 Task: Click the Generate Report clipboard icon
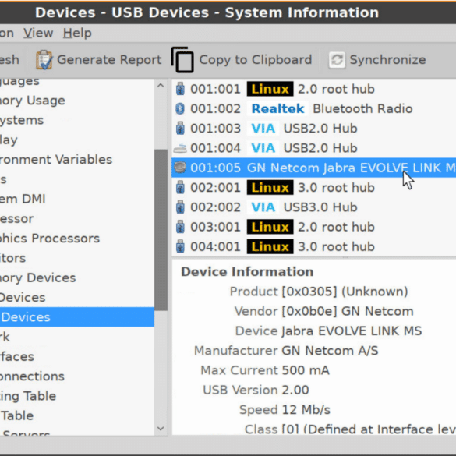pyautogui.click(x=44, y=60)
